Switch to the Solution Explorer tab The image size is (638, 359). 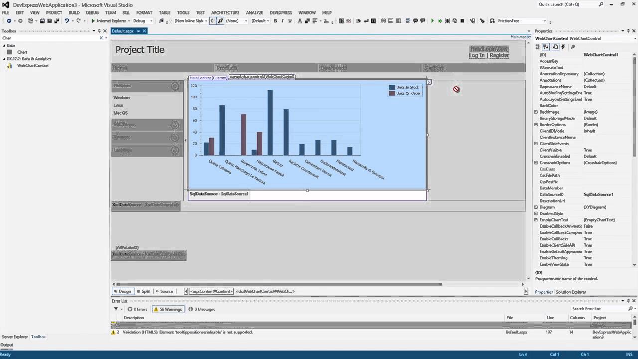tap(571, 292)
